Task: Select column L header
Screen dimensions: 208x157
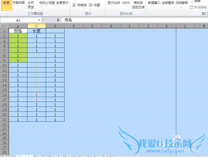Action: click(x=186, y=26)
